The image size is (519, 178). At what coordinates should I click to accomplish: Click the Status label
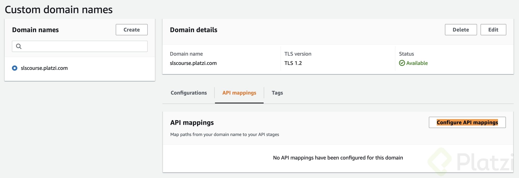[x=406, y=54]
